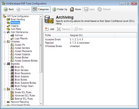Open the Keyword Reporting node
Viewport: 139px width, 109px height.
pos(20,102)
